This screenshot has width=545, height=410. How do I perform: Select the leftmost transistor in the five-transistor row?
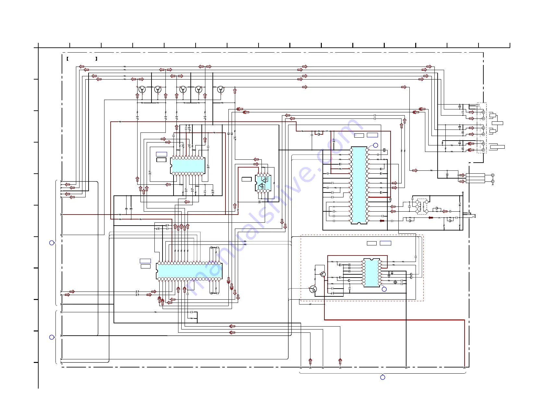click(x=142, y=89)
